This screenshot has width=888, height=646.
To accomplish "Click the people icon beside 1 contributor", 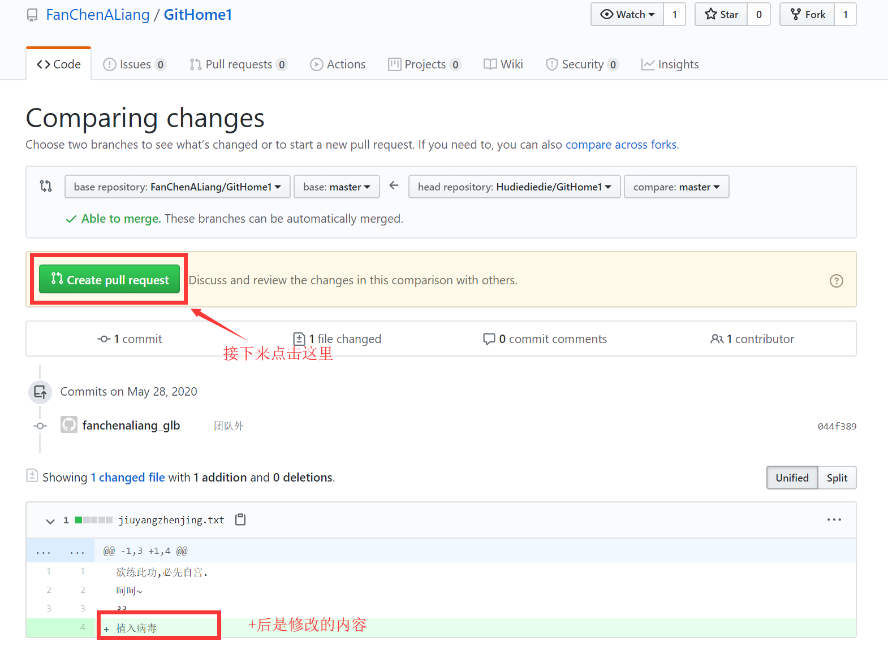I will pyautogui.click(x=717, y=339).
